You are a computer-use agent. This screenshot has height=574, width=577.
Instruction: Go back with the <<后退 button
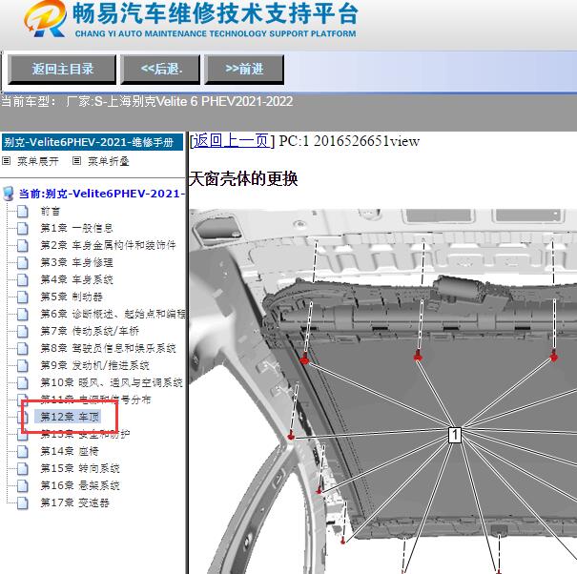pyautogui.click(x=160, y=70)
